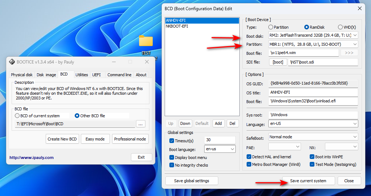Screen dimensions: 371x196
Task: Toggle Display boot menu checkbox
Action: point(172,158)
